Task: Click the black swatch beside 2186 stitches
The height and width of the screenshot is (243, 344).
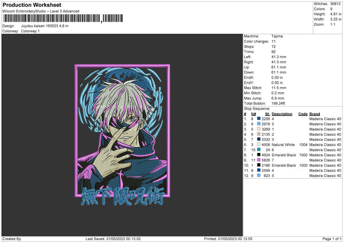Action: (x=259, y=165)
